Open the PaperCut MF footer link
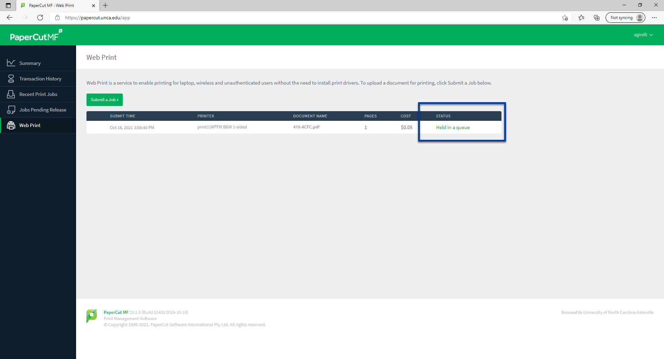 (116, 312)
